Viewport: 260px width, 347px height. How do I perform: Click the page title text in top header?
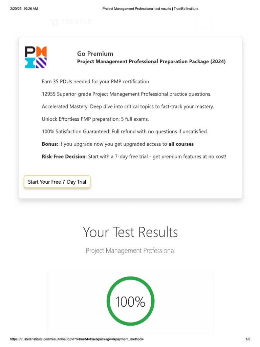point(150,9)
